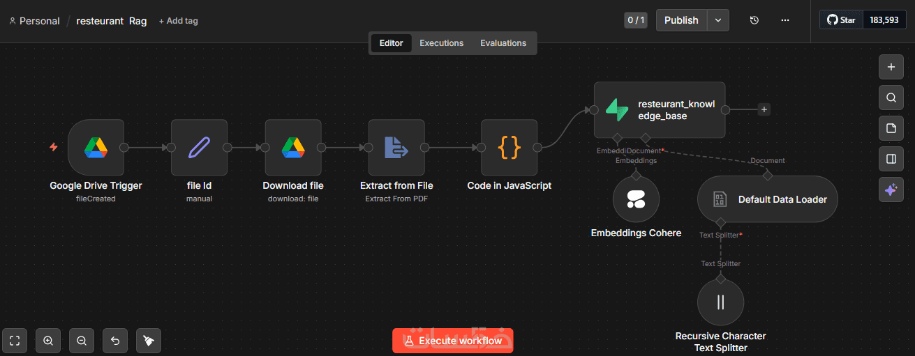Switch to the Executions tab

pos(441,43)
